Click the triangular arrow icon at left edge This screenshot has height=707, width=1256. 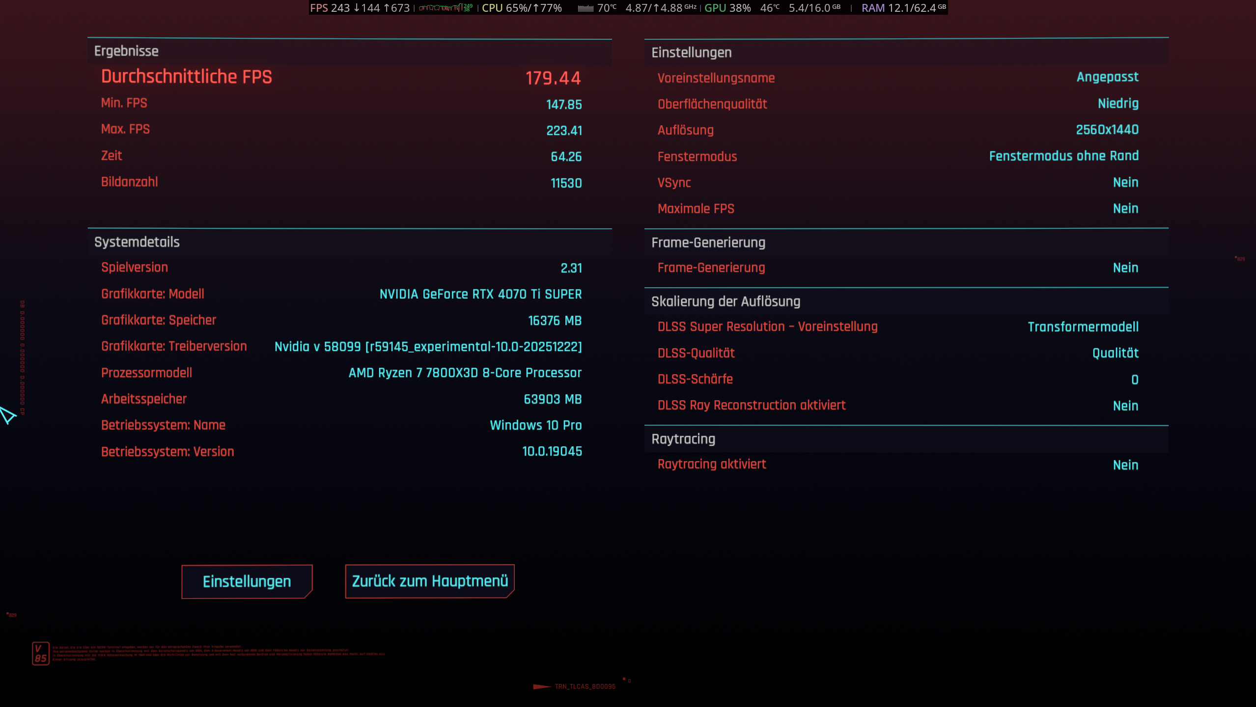pyautogui.click(x=7, y=415)
